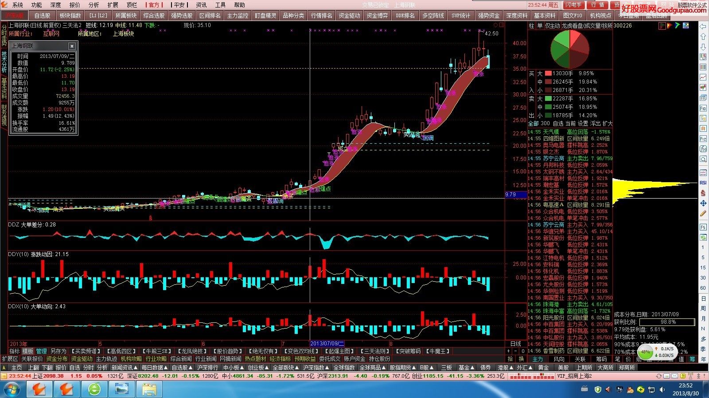Click the list view icon above cost distribution

[662, 26]
